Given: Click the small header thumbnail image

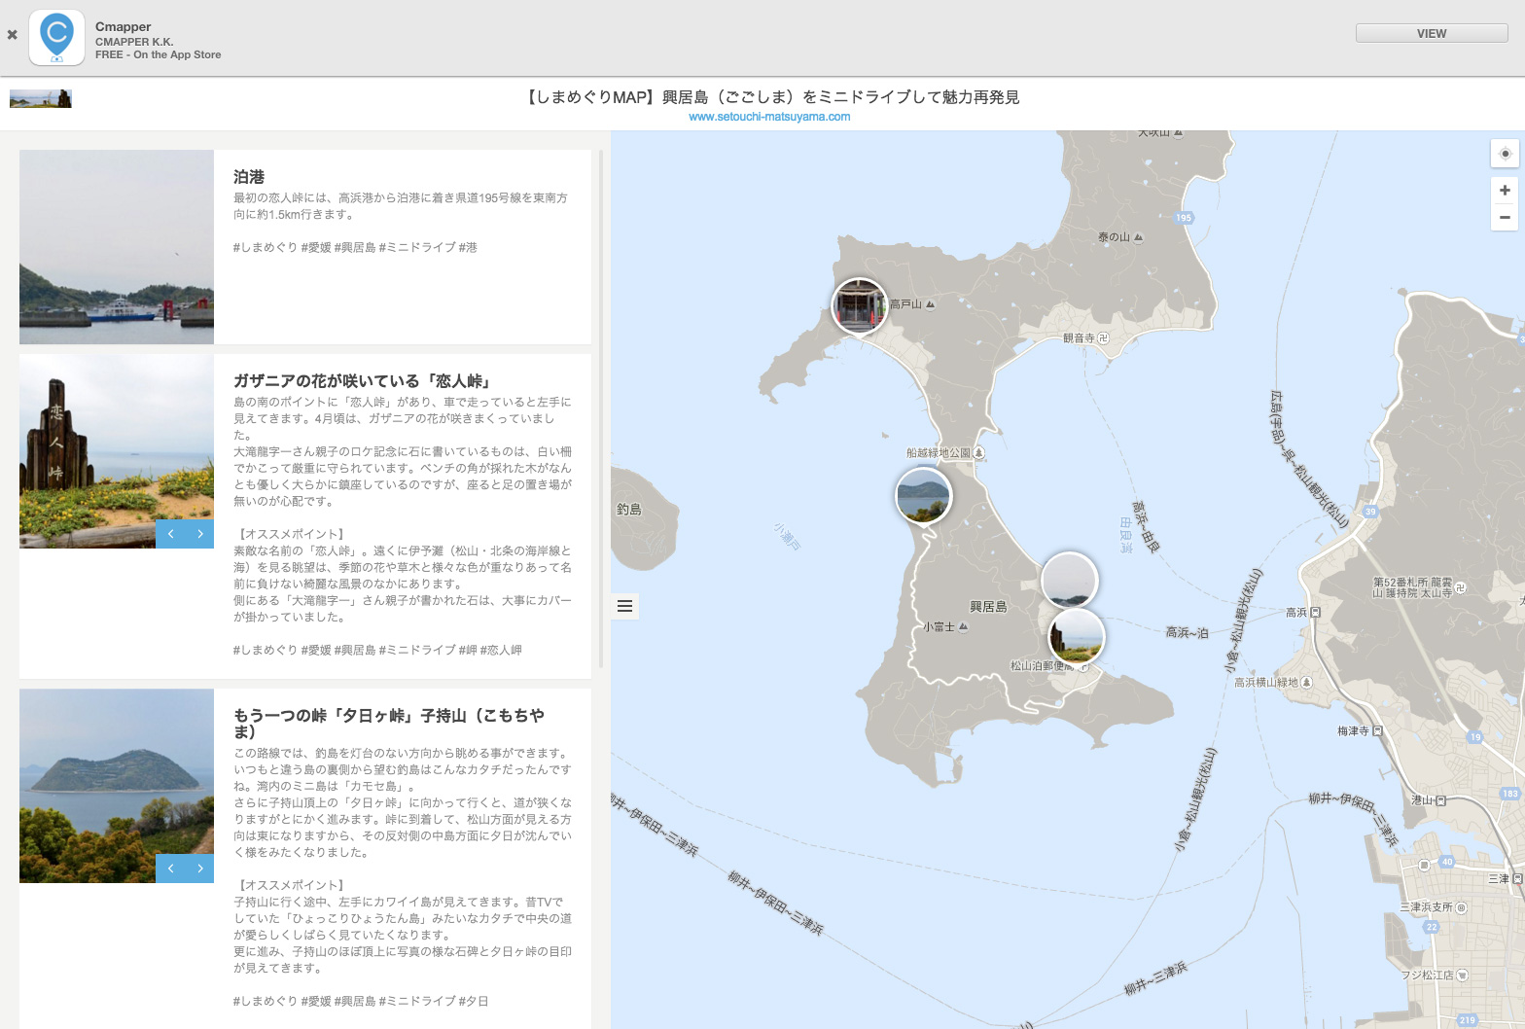Looking at the screenshot, I should point(41,98).
